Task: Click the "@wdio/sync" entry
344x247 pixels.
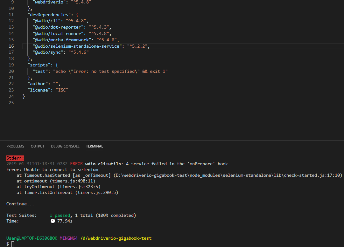Action: 48,52
